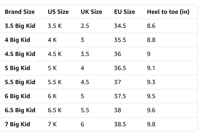Click the EU size 36.5 cell

coord(120,68)
